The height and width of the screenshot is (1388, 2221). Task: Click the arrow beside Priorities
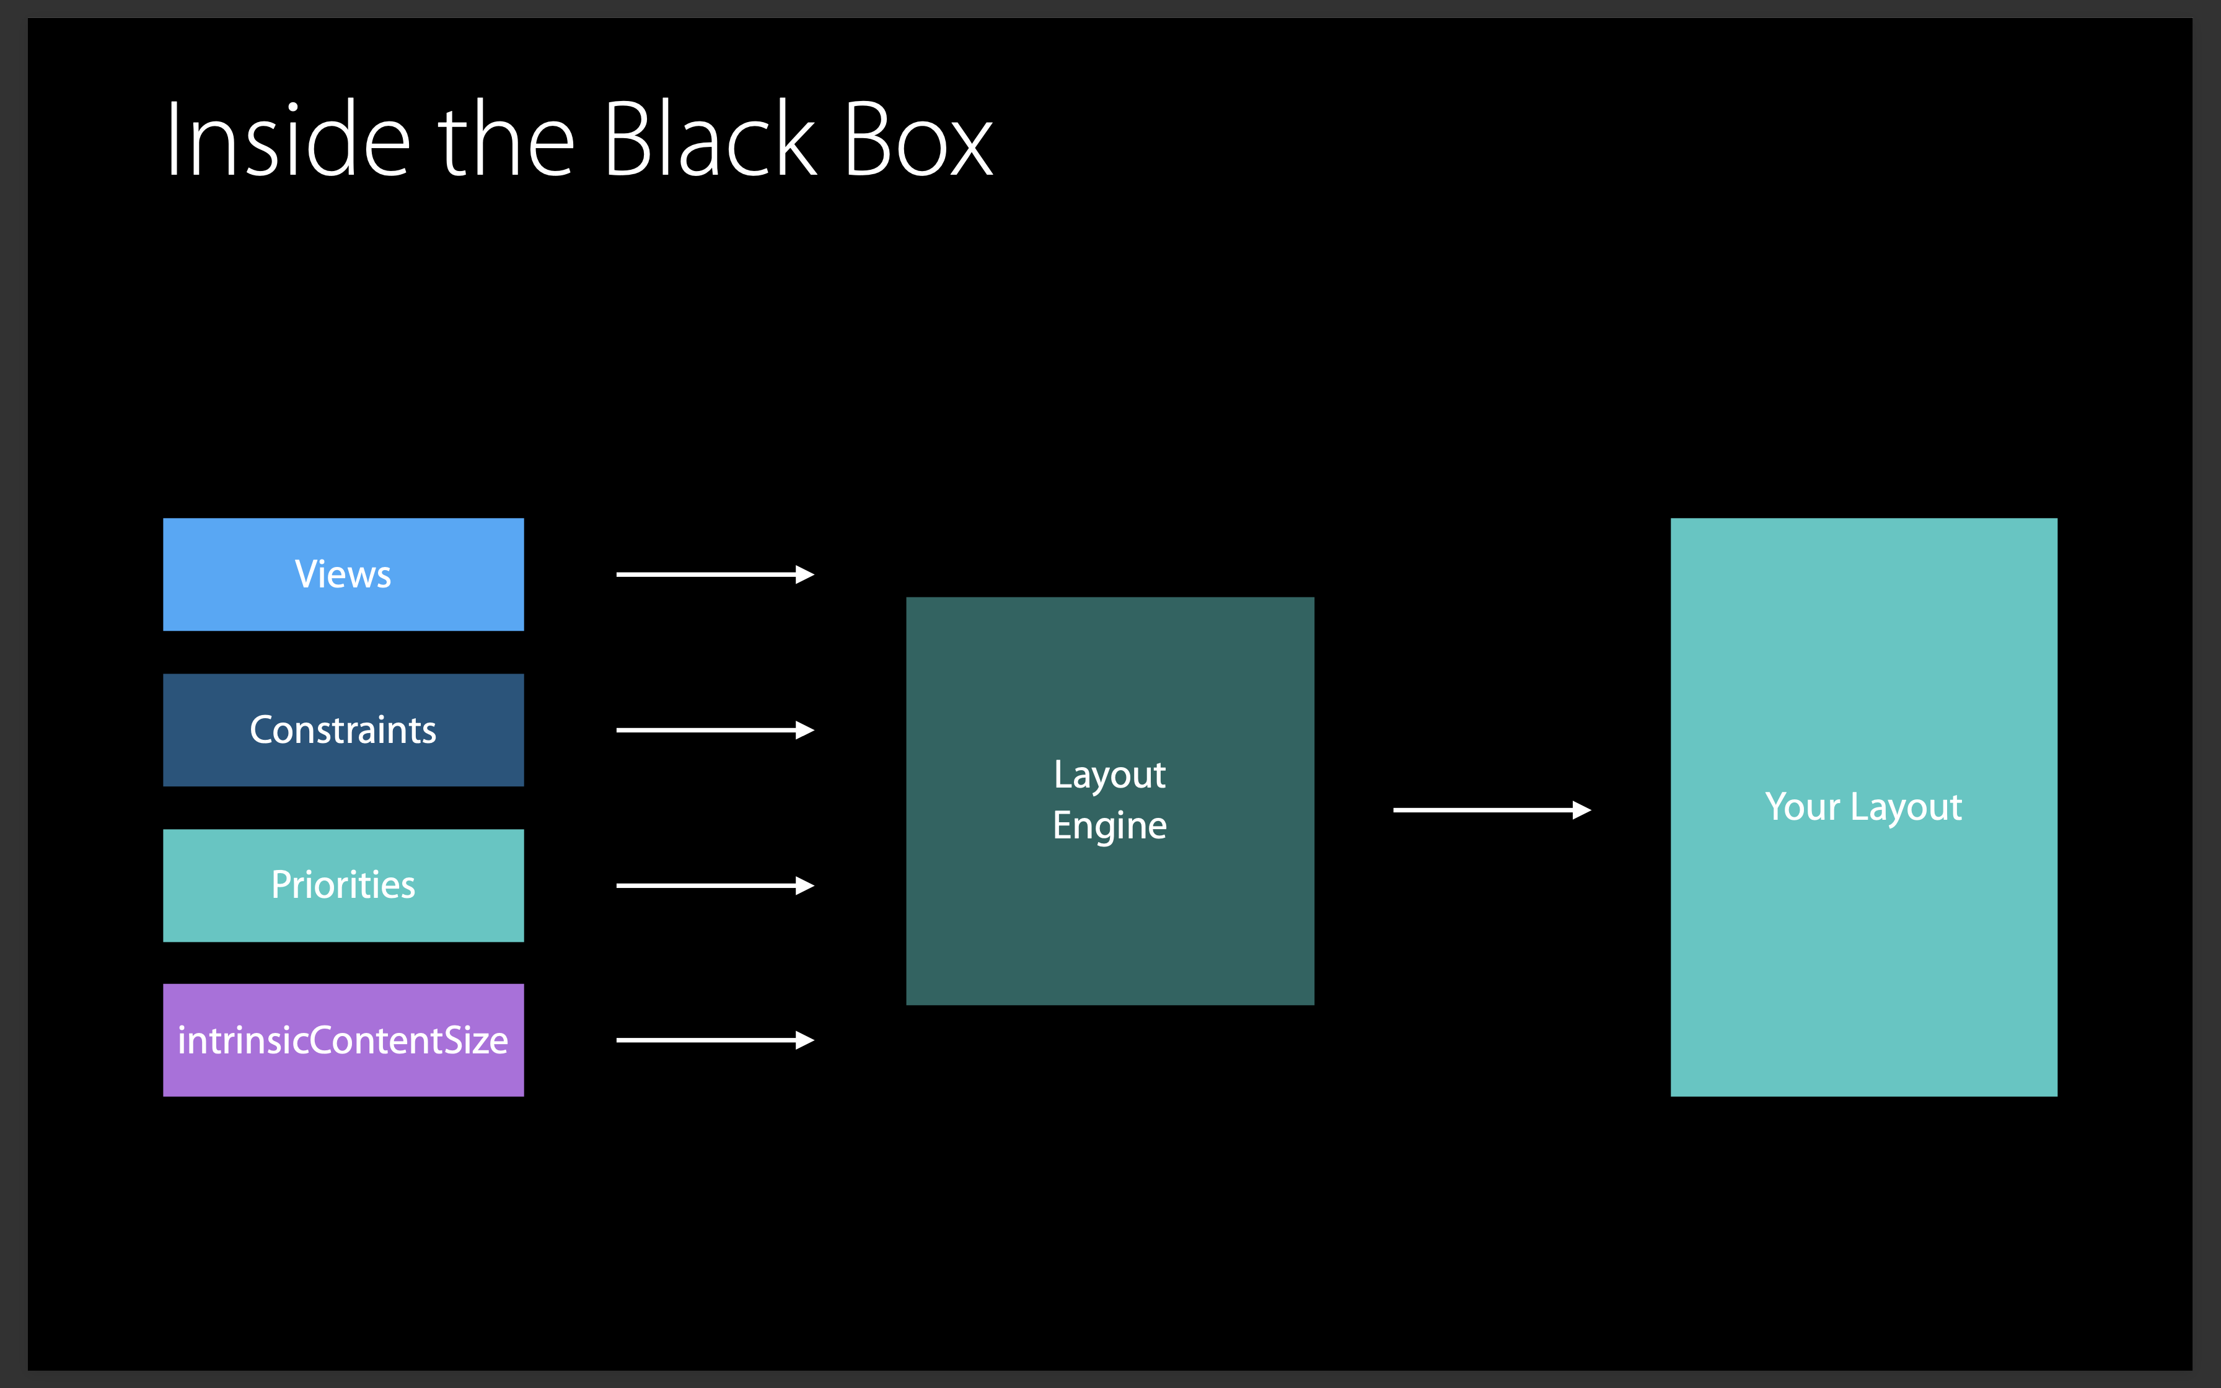[x=715, y=885]
